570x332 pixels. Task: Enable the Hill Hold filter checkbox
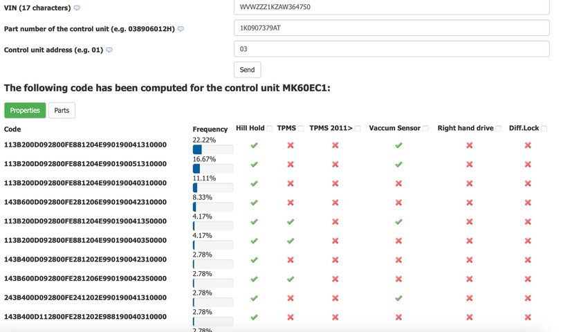pyautogui.click(x=270, y=129)
